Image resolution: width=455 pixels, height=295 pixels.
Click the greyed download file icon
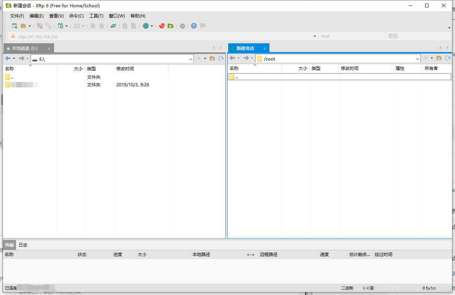[x=93, y=26]
